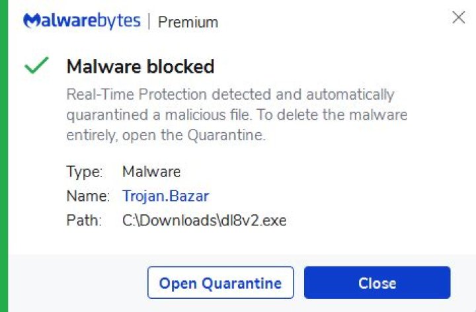Click the Malwarebytes logo
476x312 pixels.
[x=81, y=20]
